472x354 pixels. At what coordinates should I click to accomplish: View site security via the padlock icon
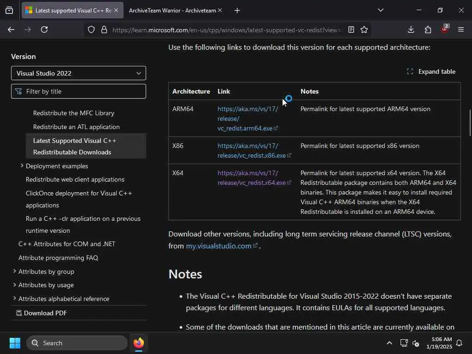click(x=104, y=29)
